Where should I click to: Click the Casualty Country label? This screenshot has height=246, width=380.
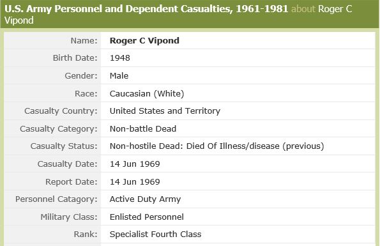click(x=61, y=111)
